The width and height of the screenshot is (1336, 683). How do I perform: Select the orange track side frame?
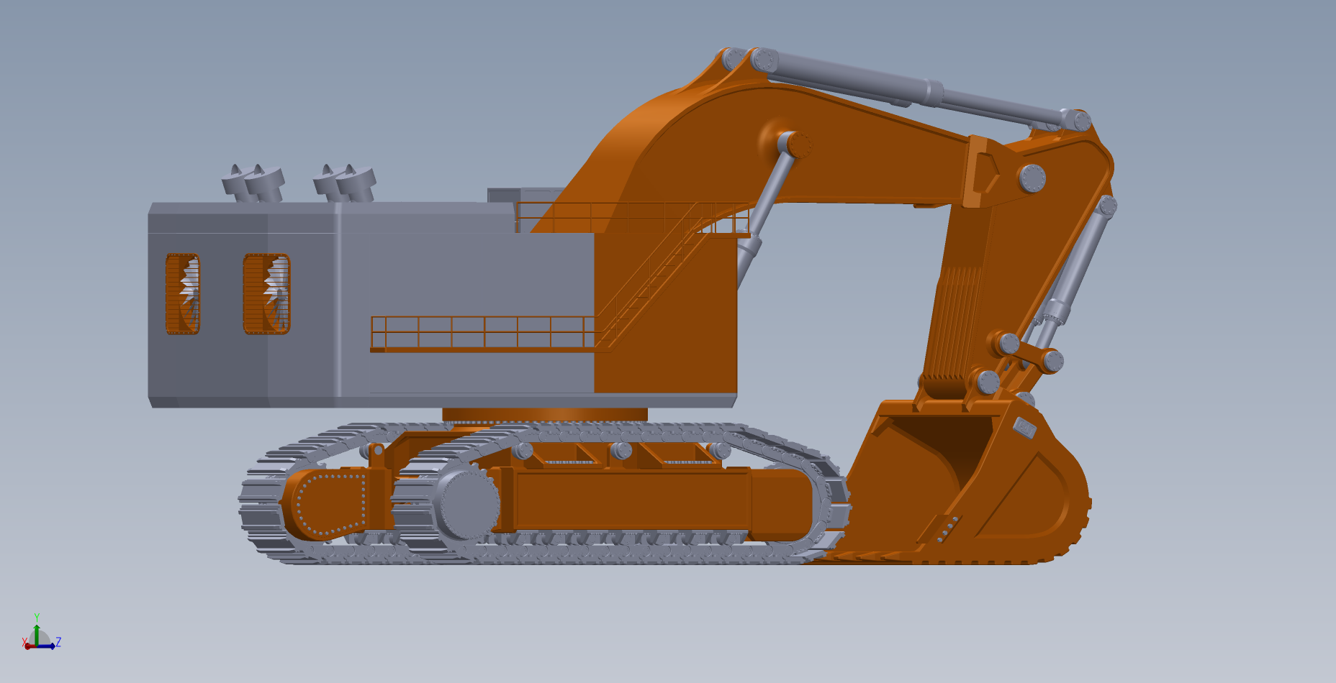click(633, 500)
